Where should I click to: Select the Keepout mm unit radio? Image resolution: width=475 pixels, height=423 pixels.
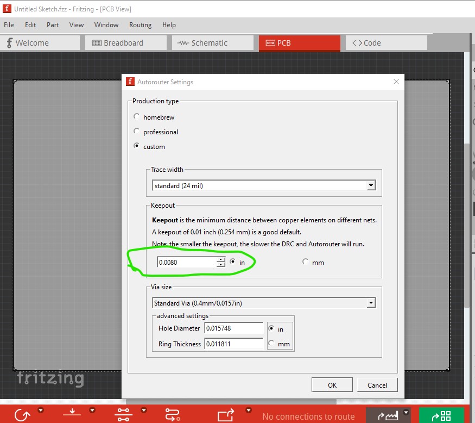(x=305, y=262)
